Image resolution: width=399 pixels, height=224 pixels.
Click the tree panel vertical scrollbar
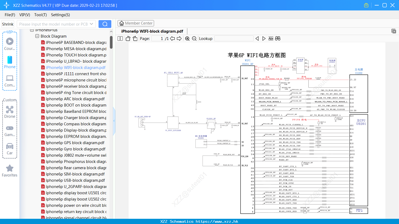click(x=111, y=42)
